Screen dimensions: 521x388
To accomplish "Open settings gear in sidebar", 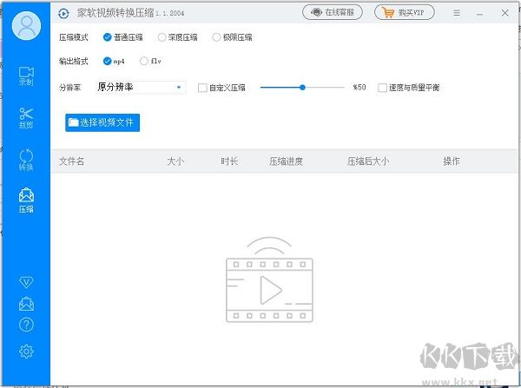I will point(26,351).
